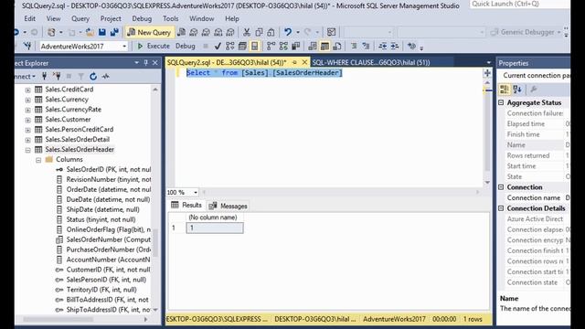The width and height of the screenshot is (585, 329).
Task: Collapse the Connection Details section
Action: point(501,208)
